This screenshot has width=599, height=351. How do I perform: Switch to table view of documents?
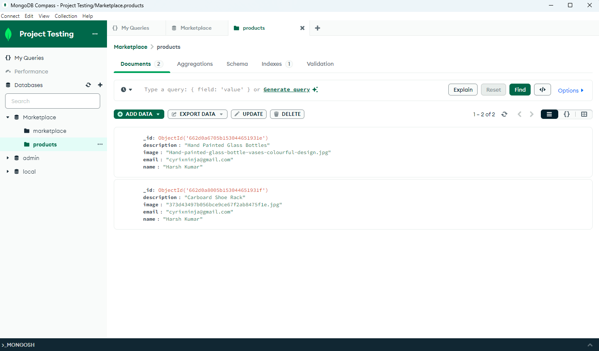coord(584,114)
